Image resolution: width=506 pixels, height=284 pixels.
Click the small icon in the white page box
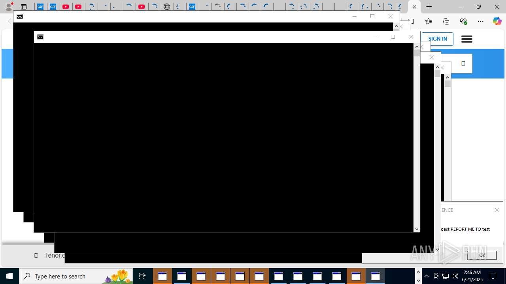463,64
